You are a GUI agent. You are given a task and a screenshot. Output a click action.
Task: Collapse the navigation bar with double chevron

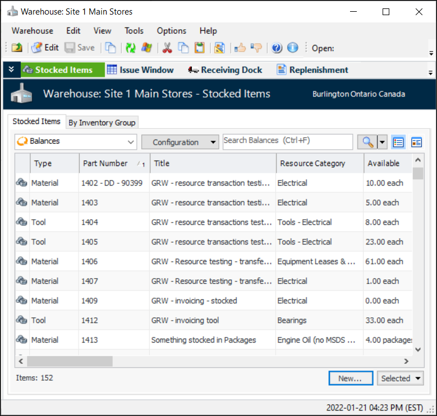(x=11, y=70)
